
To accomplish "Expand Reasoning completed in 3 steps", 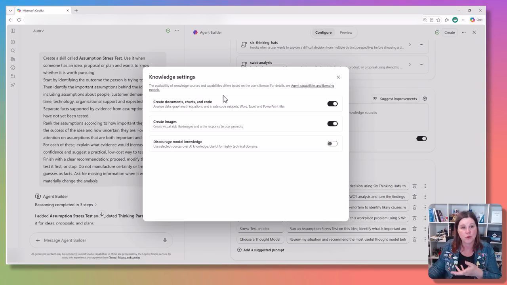I will tap(66, 205).
